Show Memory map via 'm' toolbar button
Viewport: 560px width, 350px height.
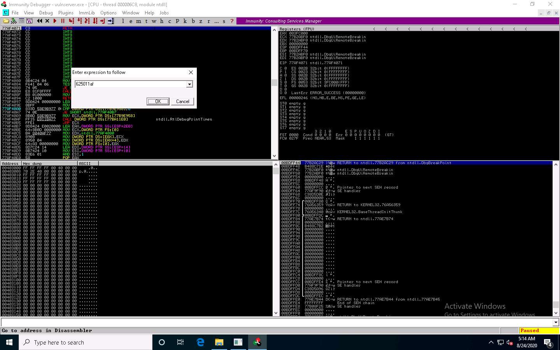138,21
